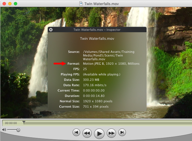The image size is (192, 141).
Task: Click the timeline playhead marker
Action: coord(24,122)
